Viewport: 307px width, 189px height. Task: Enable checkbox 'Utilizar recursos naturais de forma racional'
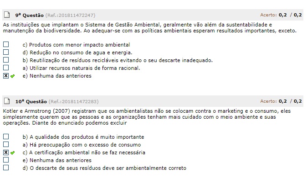(6, 68)
